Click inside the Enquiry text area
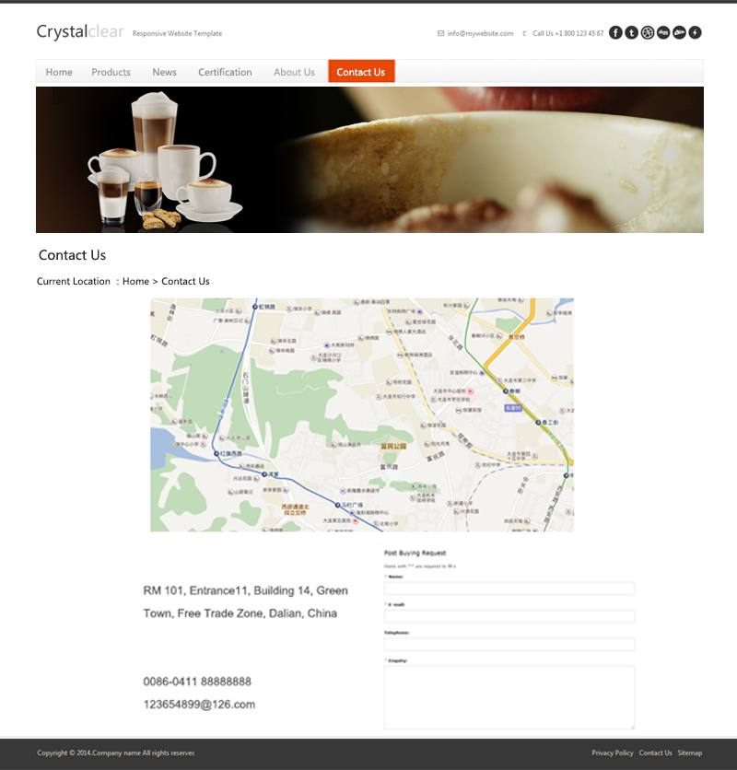Viewport: 737px width, 770px height. tap(509, 697)
